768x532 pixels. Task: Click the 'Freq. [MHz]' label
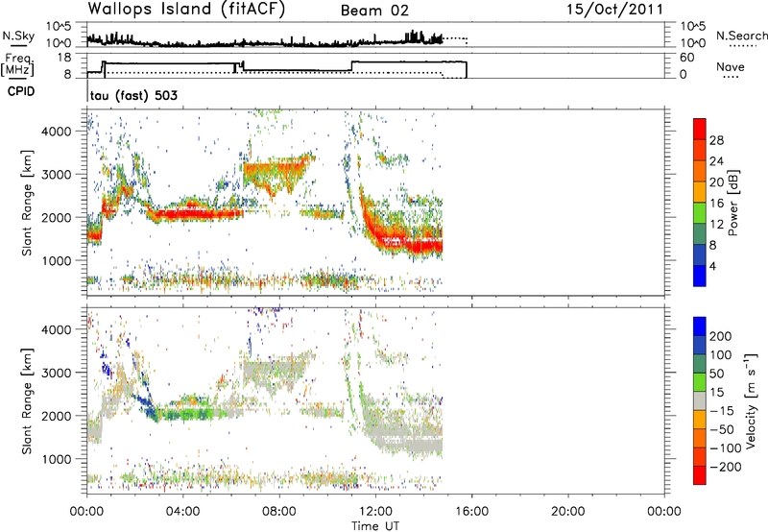(17, 64)
